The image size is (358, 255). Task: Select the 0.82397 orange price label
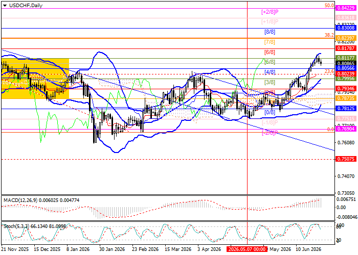(x=346, y=38)
